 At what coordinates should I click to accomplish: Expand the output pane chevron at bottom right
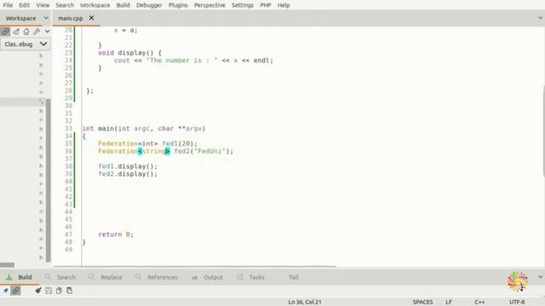pyautogui.click(x=540, y=277)
